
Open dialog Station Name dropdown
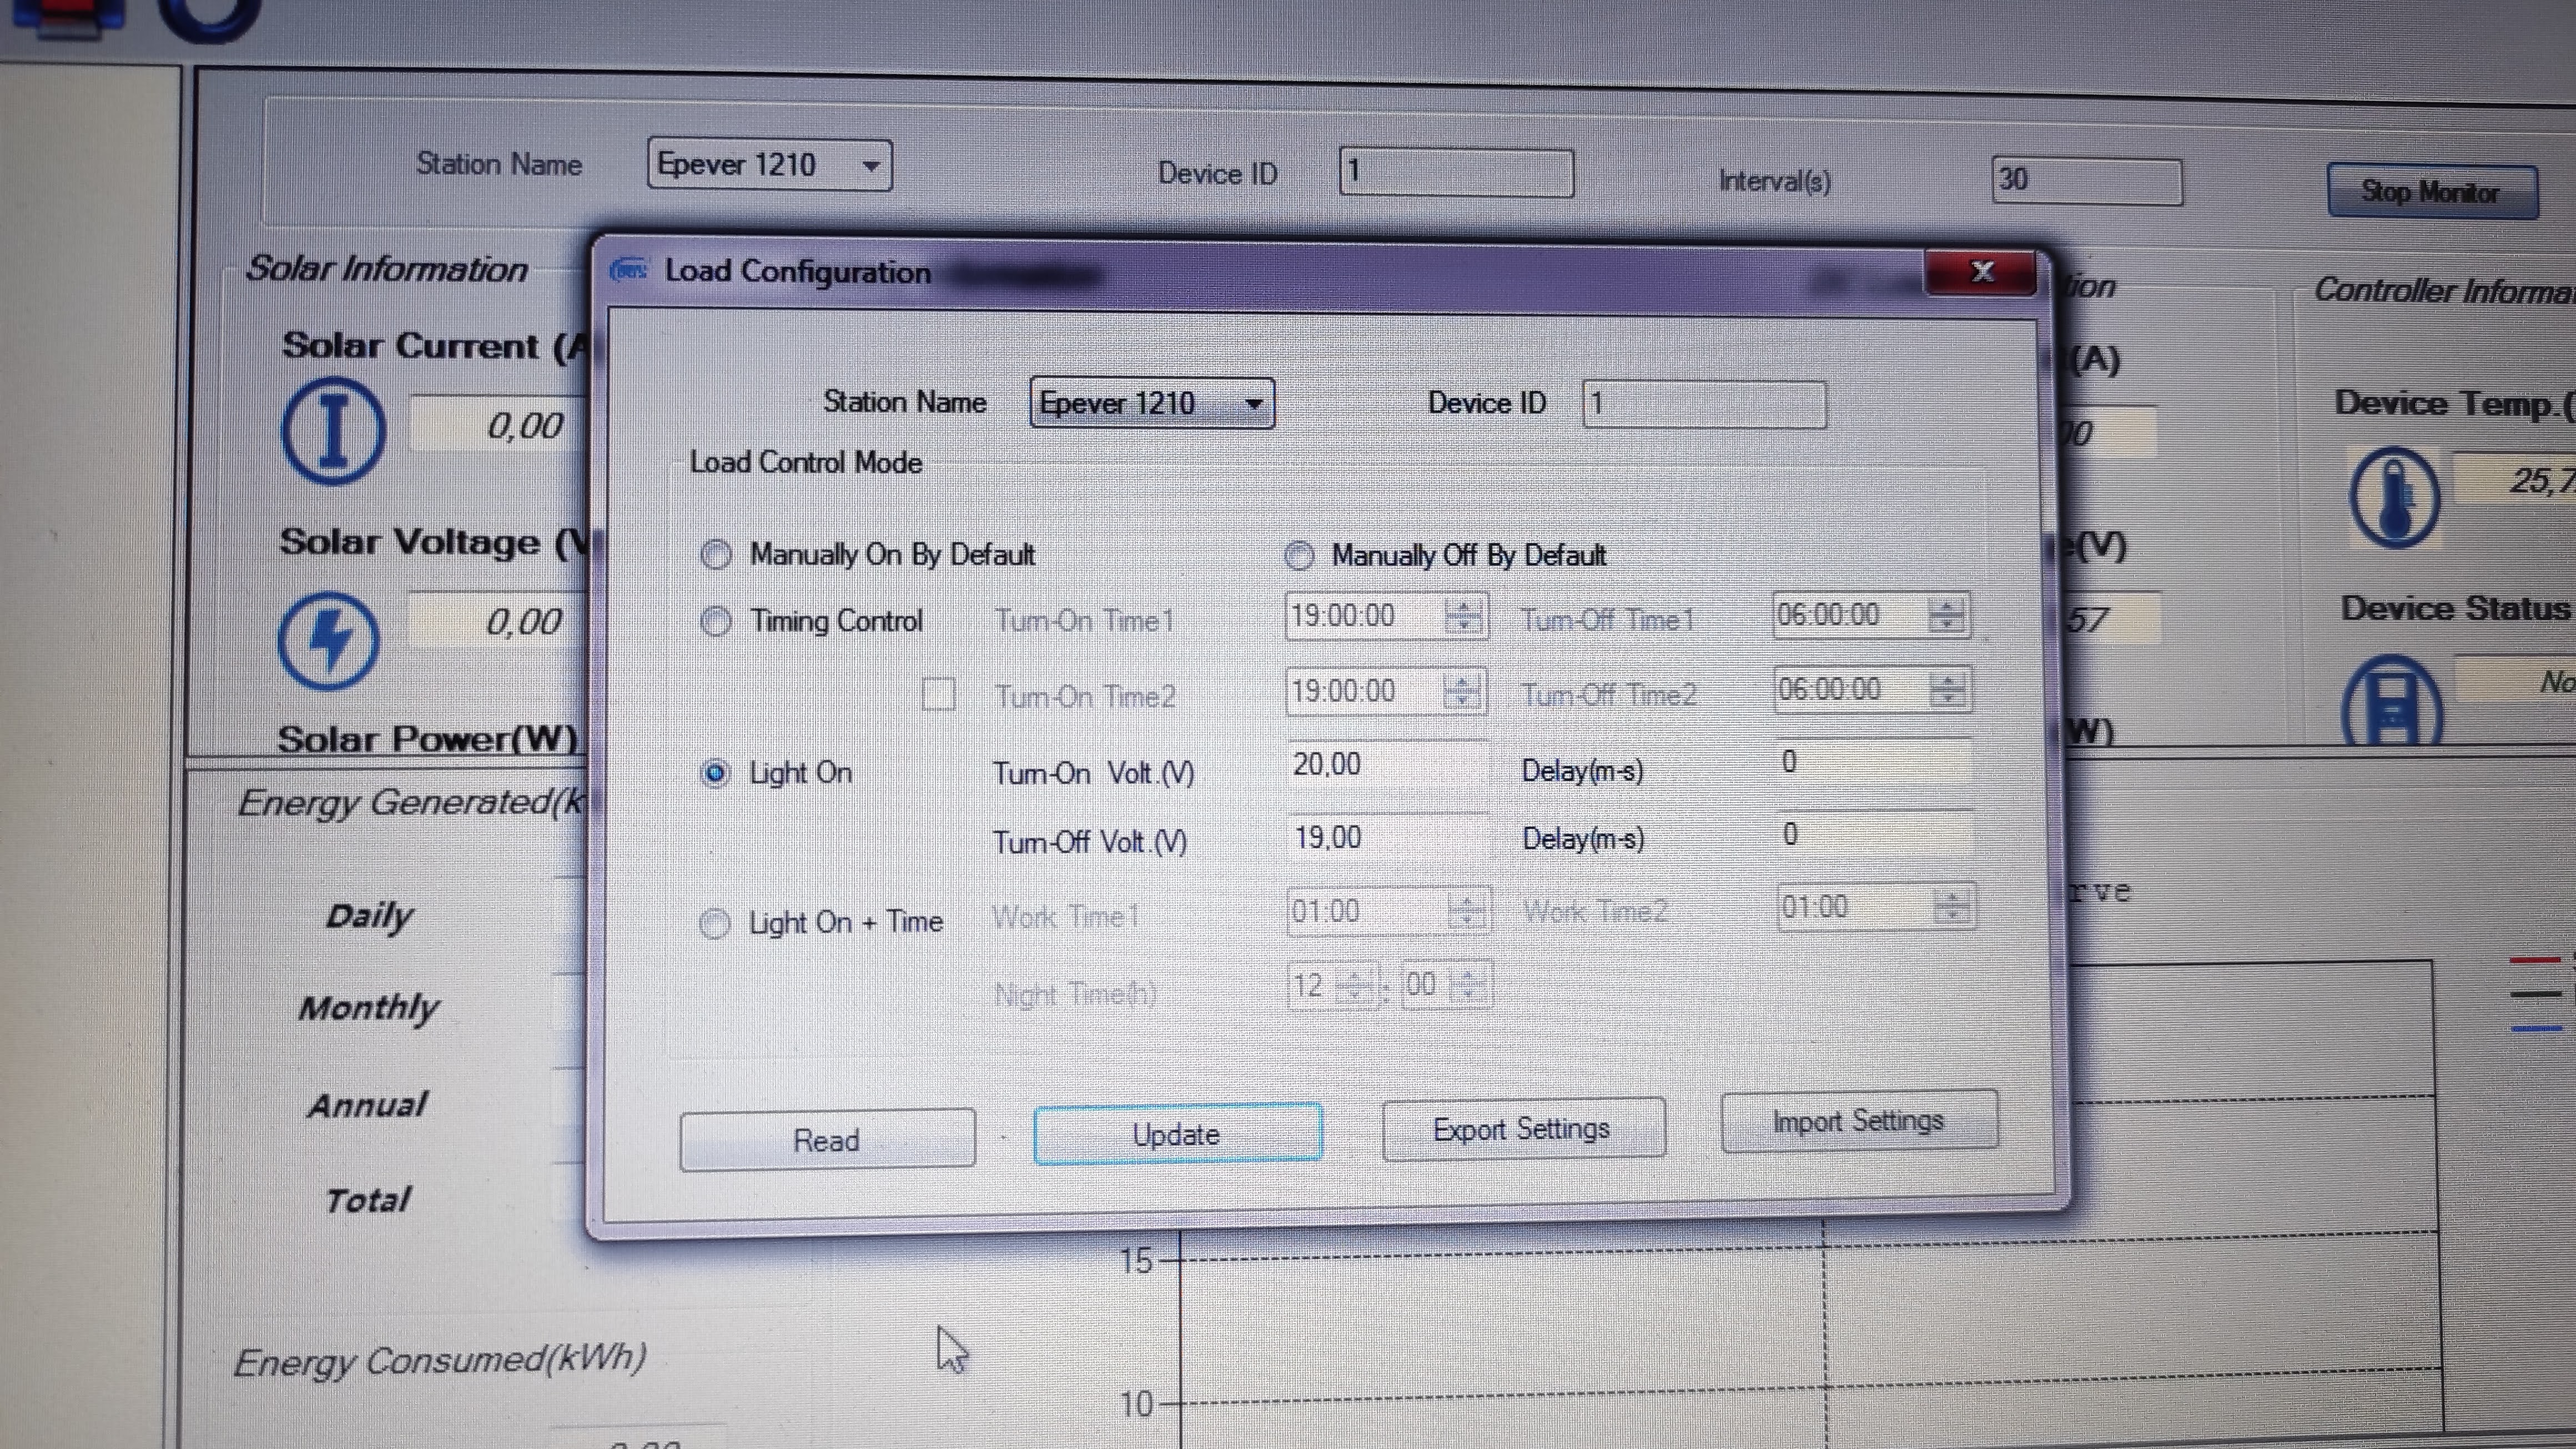(x=1253, y=404)
